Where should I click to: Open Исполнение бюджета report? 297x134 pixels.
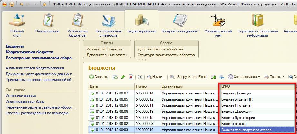tap(104, 49)
